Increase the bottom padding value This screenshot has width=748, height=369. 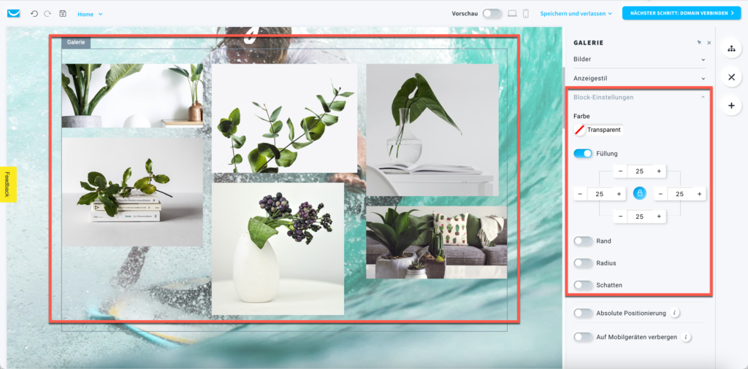click(x=659, y=217)
